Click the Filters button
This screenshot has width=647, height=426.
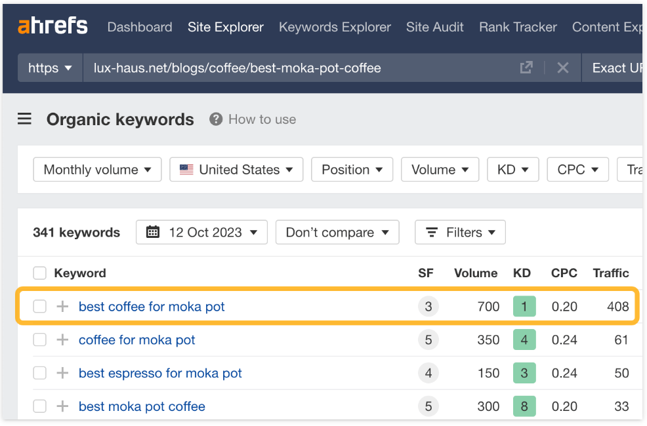460,232
